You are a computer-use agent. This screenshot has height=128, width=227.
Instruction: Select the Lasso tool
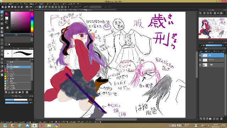(2, 43)
